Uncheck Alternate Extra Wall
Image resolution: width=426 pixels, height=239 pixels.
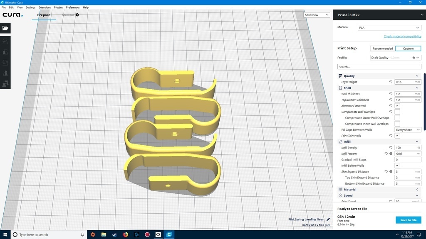pos(397,105)
